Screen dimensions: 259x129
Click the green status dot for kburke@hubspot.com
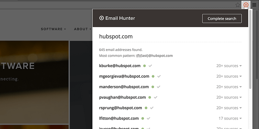144,66
